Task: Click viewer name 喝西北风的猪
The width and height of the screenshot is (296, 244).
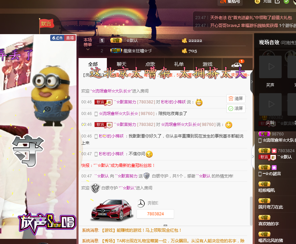Action: coord(271,241)
